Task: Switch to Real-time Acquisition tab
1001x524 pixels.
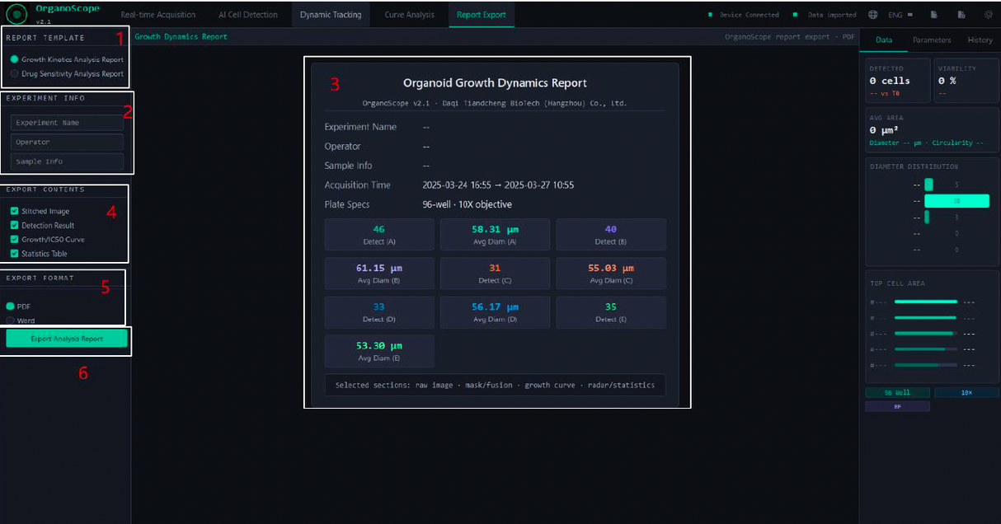Action: pos(157,15)
